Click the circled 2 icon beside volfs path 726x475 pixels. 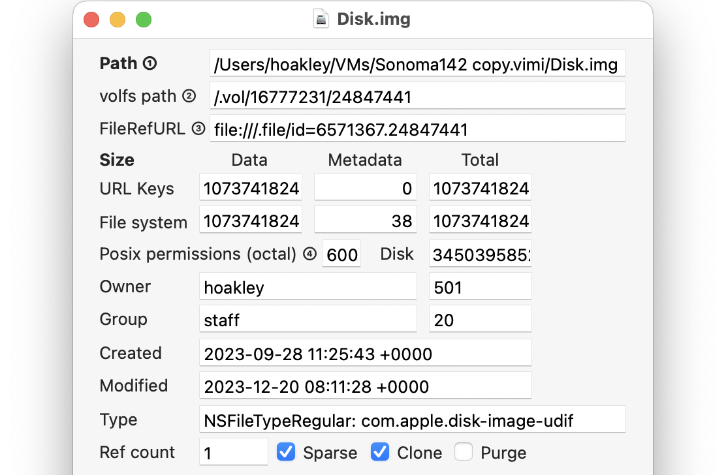(189, 96)
